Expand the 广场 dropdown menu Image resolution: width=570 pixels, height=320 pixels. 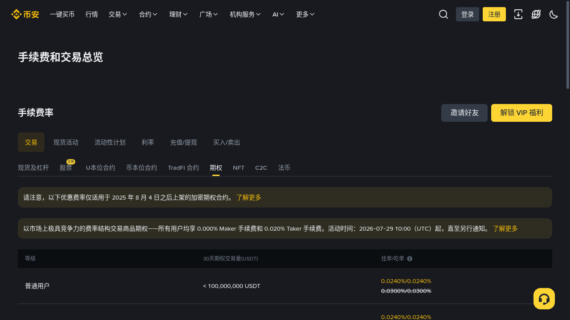pos(209,14)
